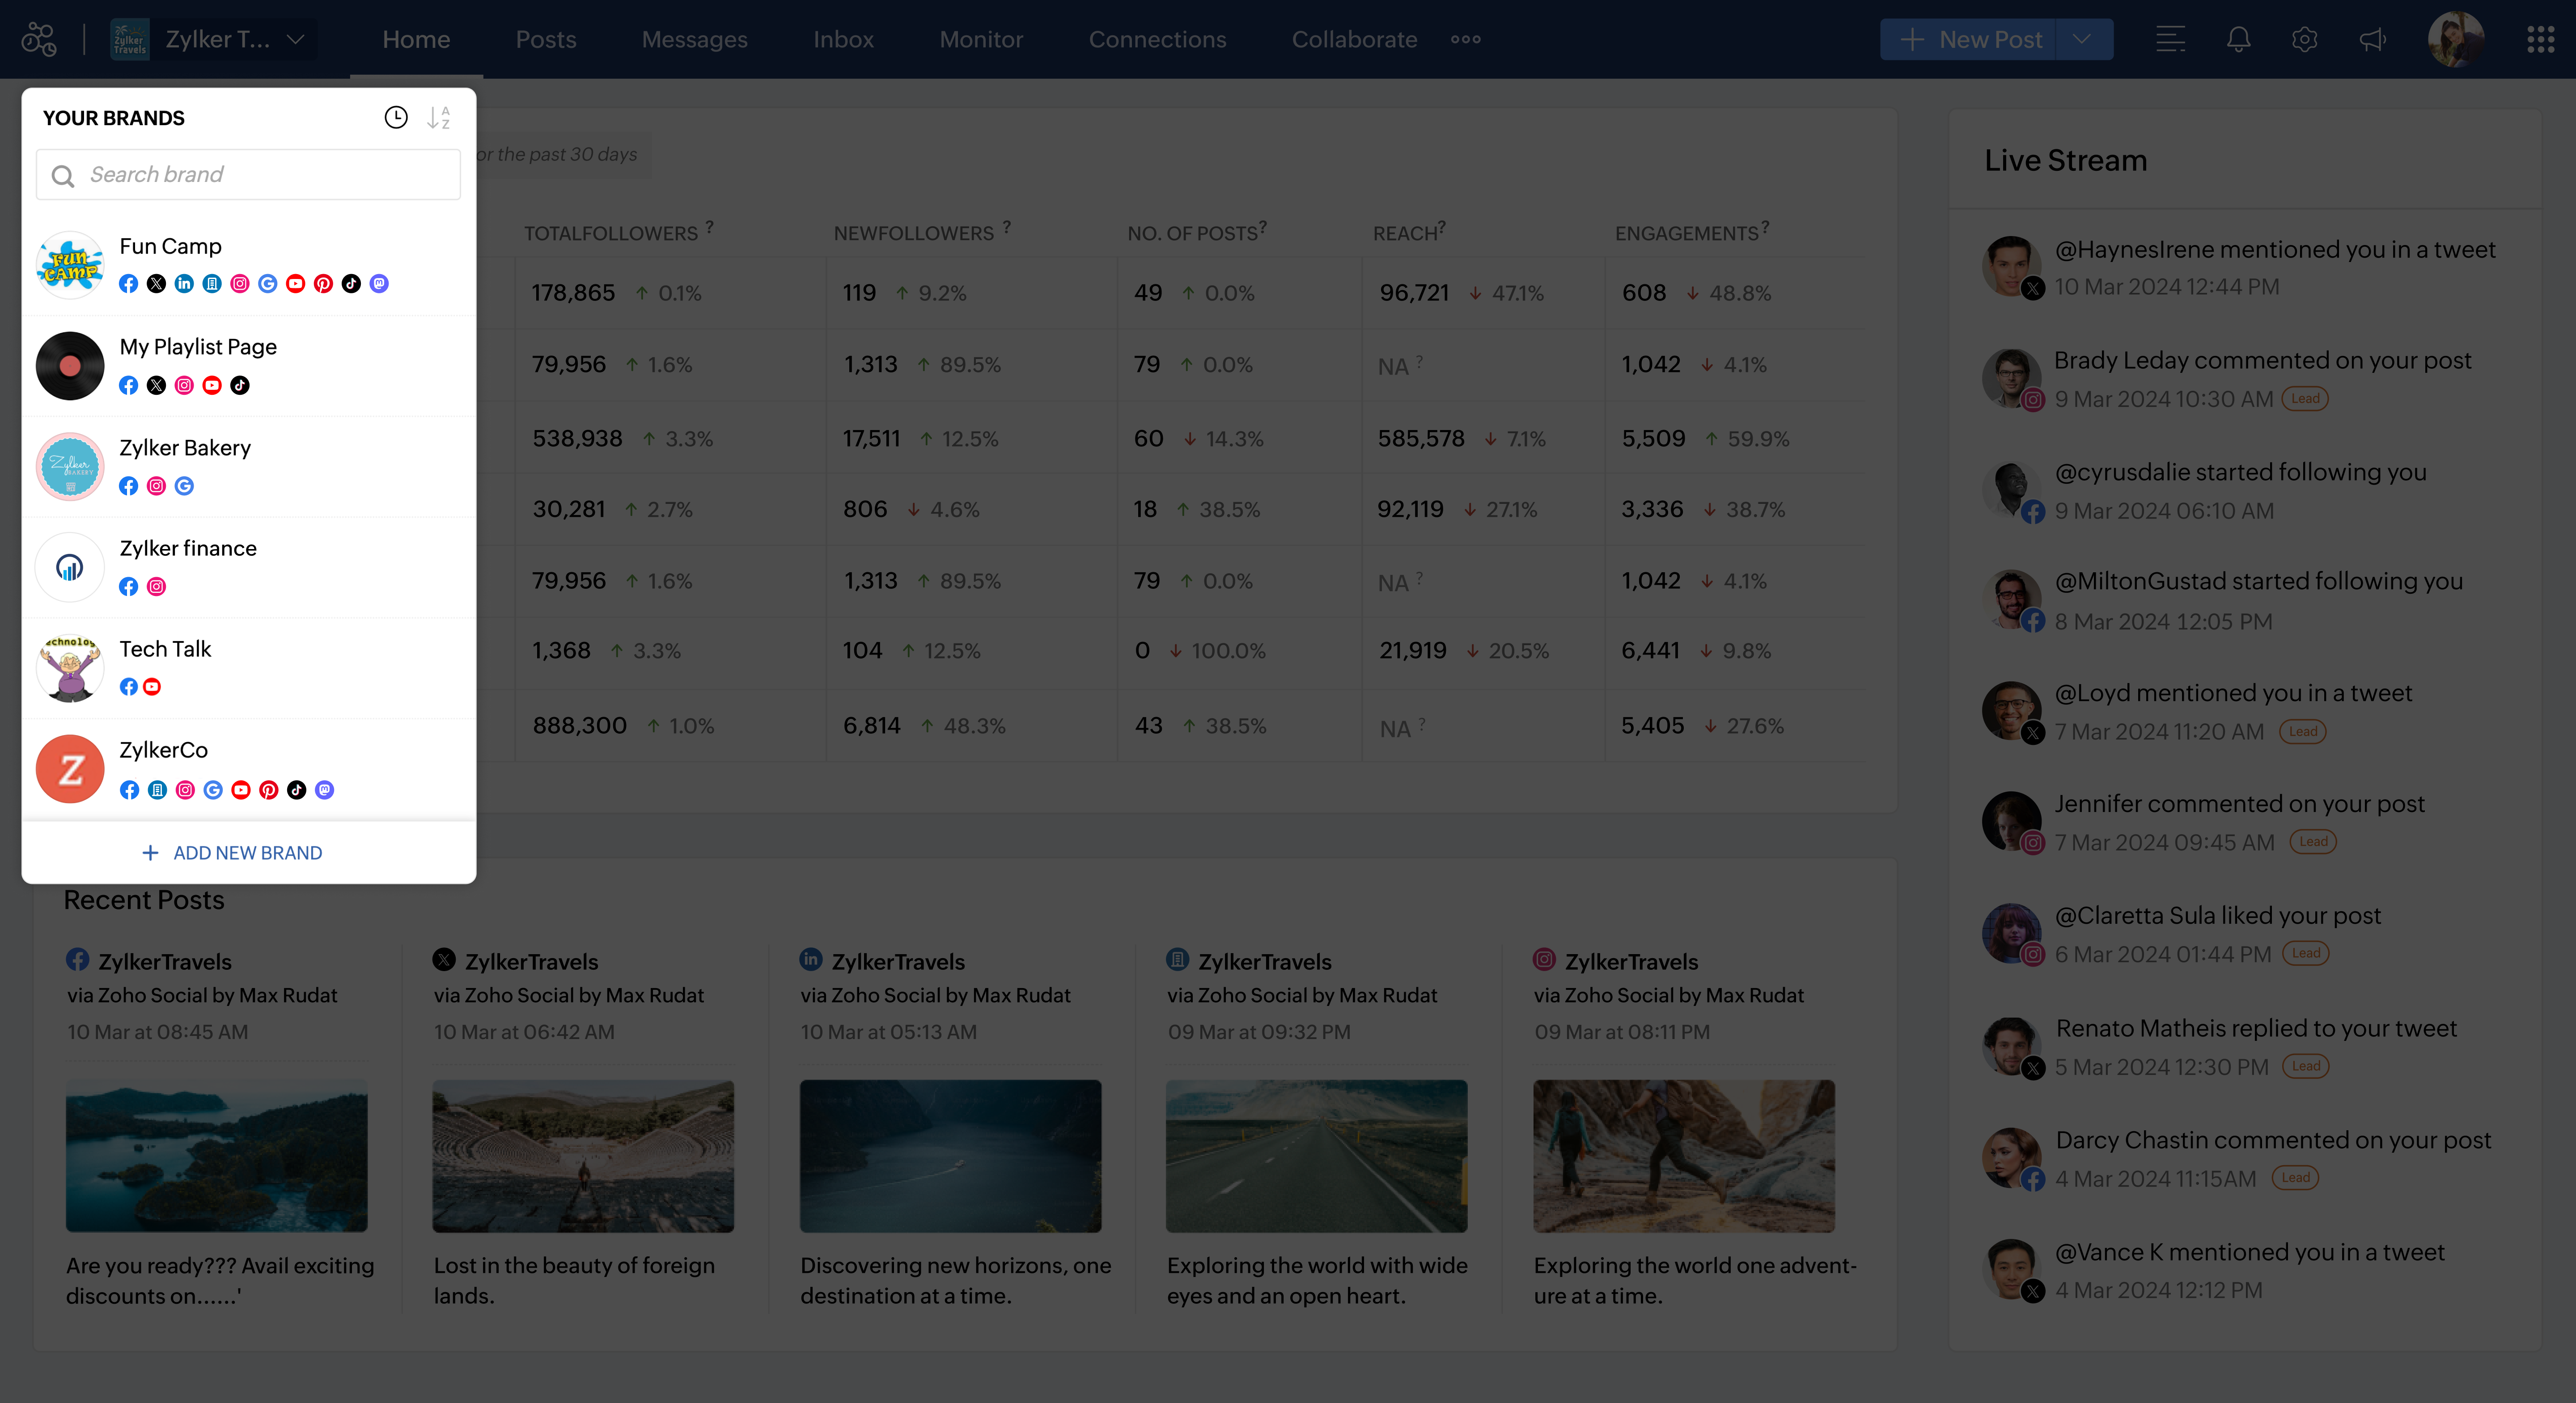Viewport: 2576px width, 1403px height.
Task: Click the announcements megaphone icon
Action: click(2372, 40)
